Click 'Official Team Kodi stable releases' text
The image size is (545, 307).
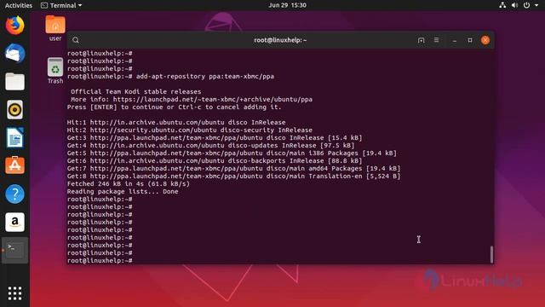(x=136, y=92)
